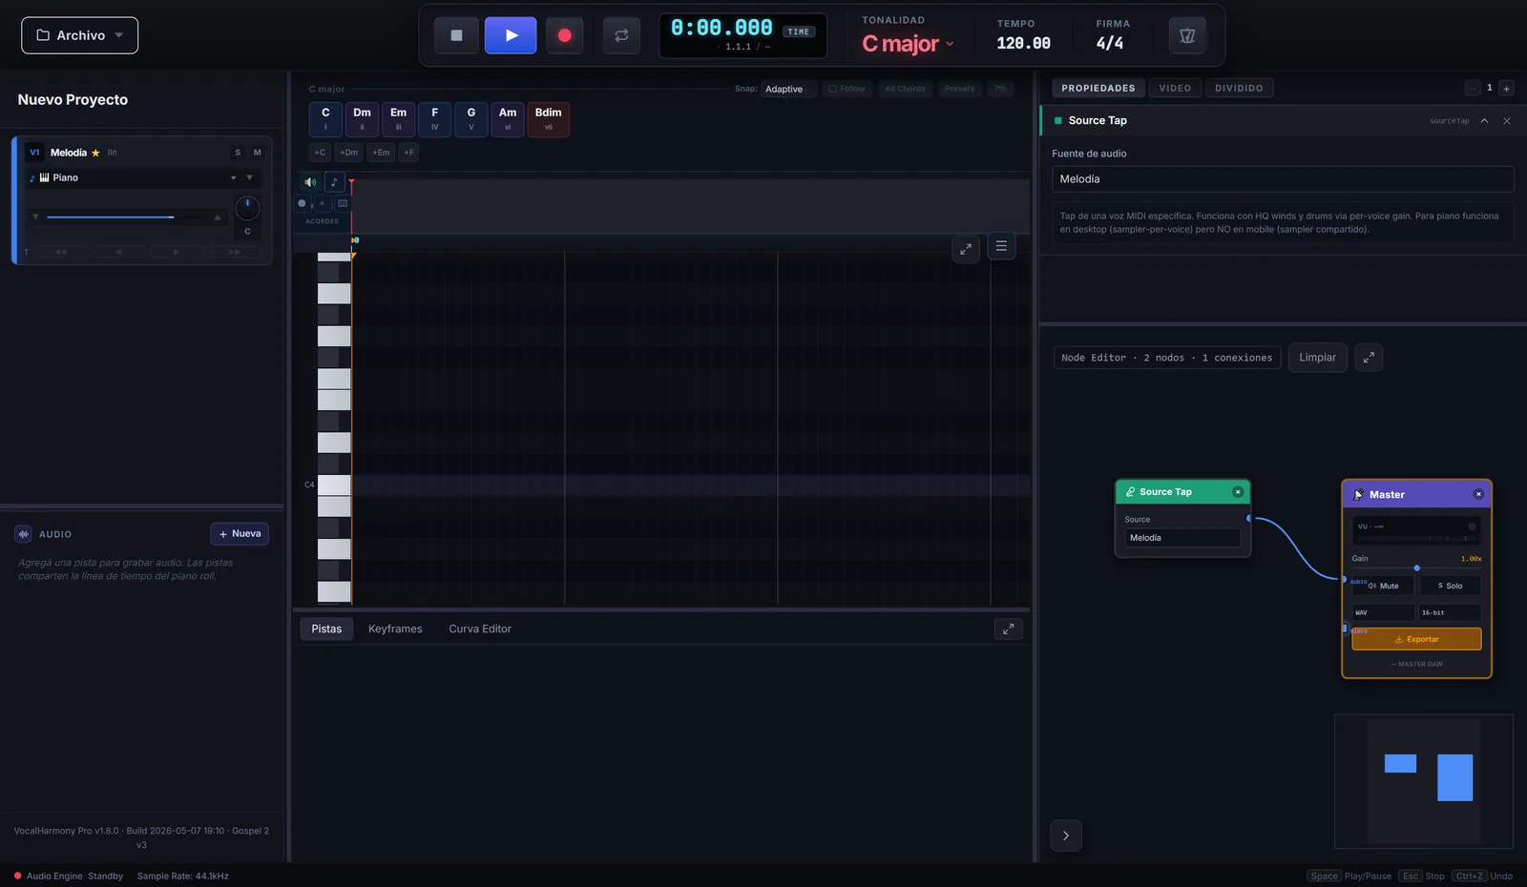Switch to the Curva Editor tab

(480, 629)
